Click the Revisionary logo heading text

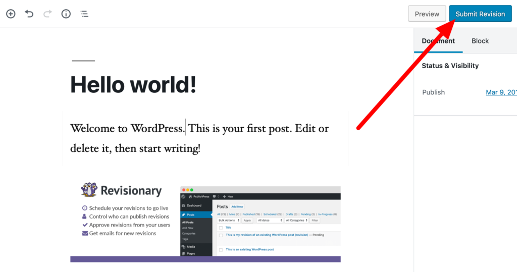[x=131, y=191]
